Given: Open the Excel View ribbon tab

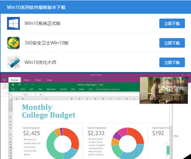Looking at the screenshot, I should pos(91,89).
